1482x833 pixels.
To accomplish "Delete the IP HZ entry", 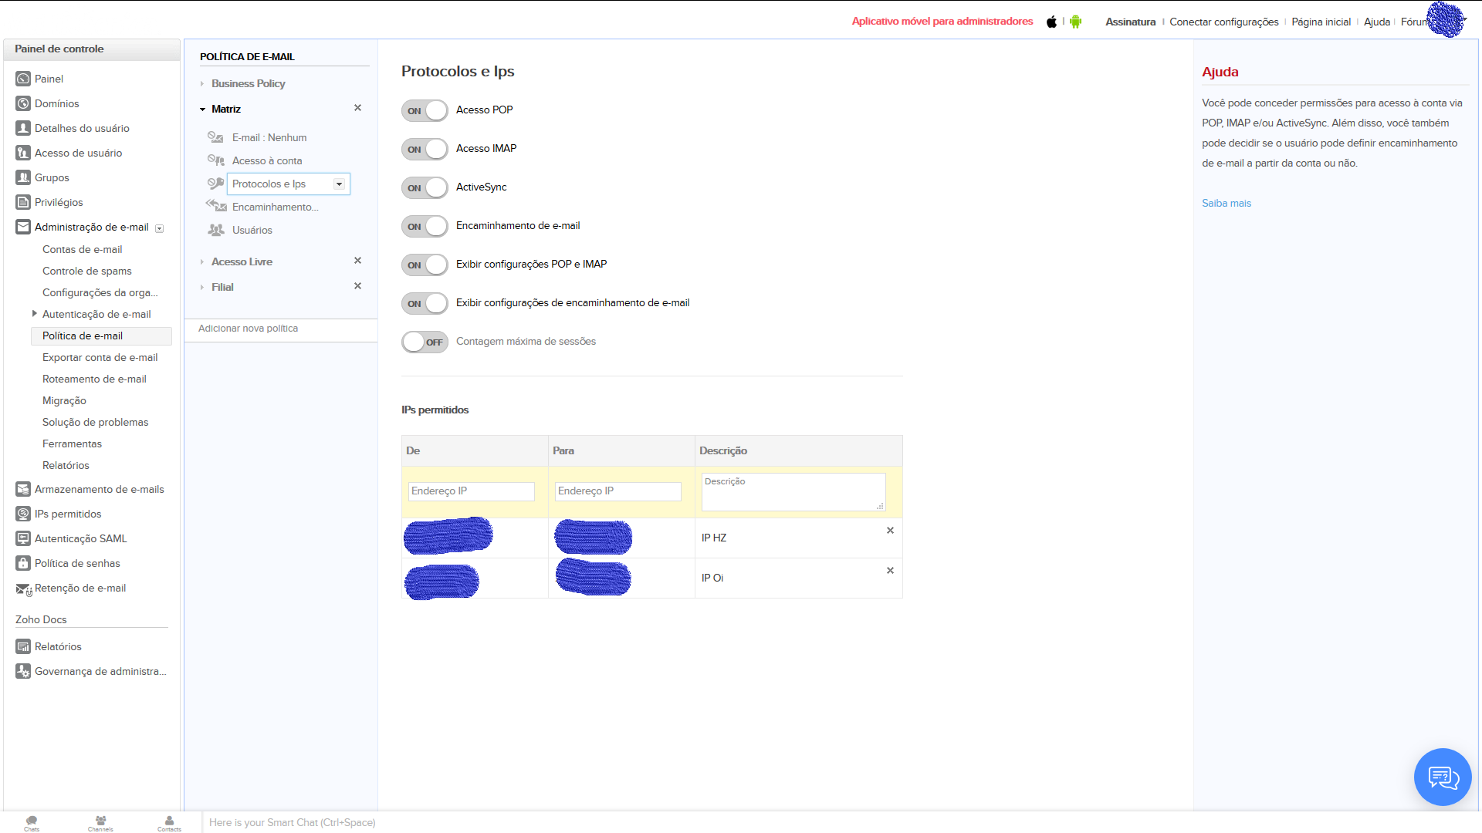I will pos(890,531).
